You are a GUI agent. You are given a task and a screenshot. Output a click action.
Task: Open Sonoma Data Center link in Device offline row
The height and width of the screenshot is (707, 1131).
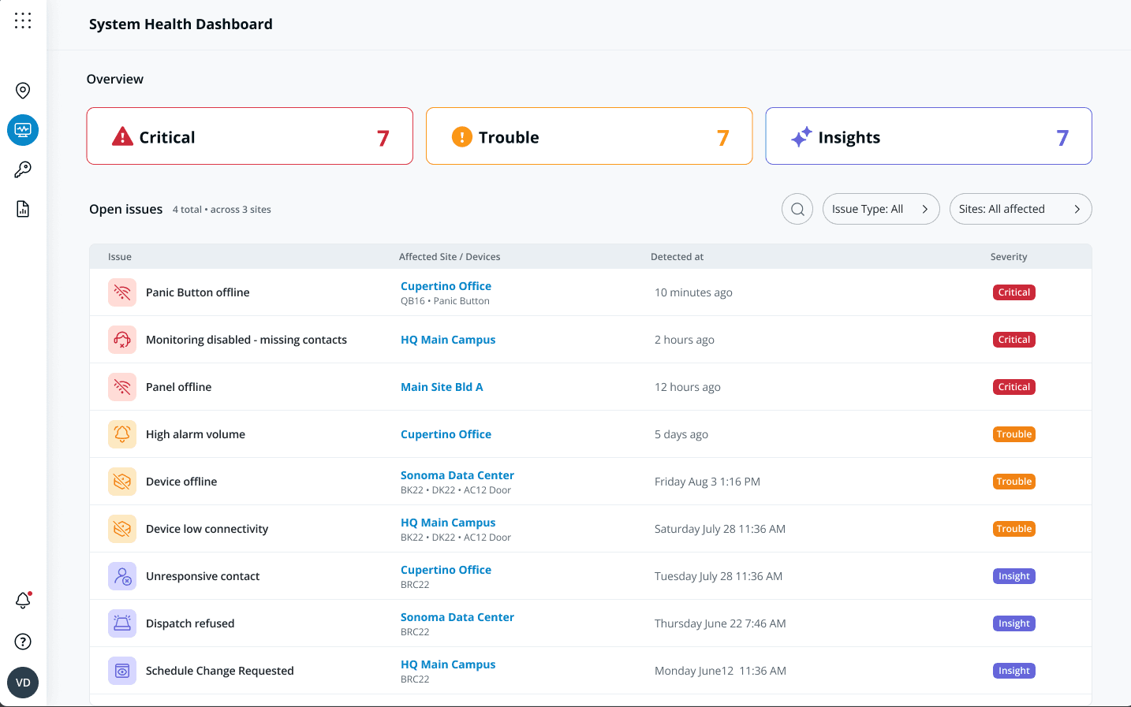click(457, 475)
